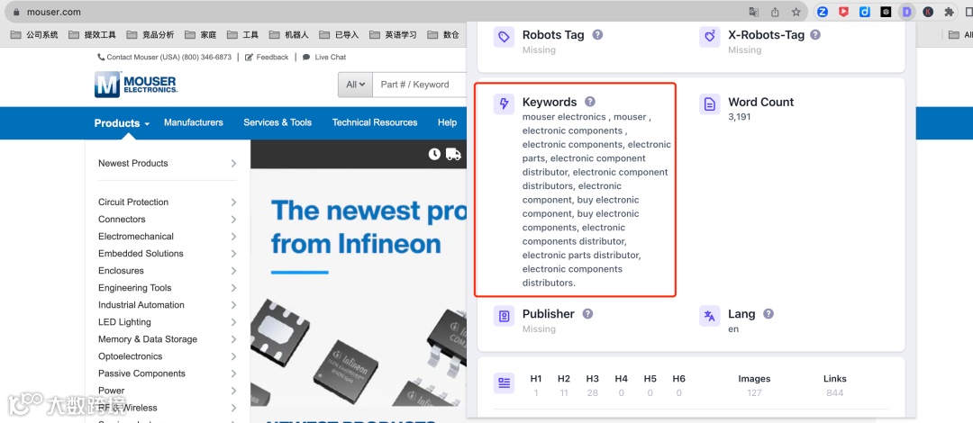Click the Keywords lightning icon
This screenshot has height=423, width=973.
pyautogui.click(x=504, y=103)
